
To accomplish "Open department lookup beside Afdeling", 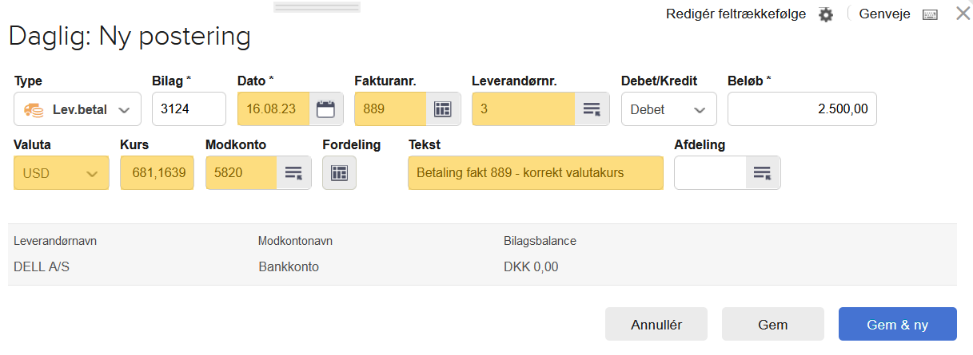I will point(762,173).
